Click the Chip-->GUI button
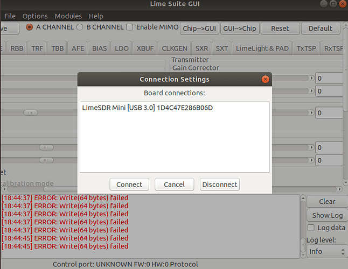 199,29
